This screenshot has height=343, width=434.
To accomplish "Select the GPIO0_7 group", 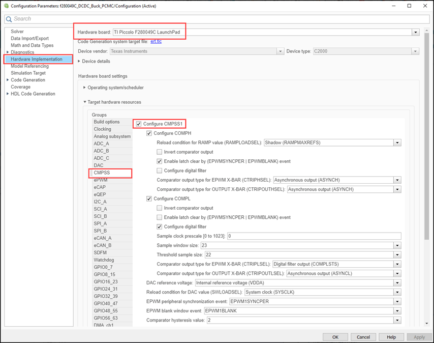I will click(x=112, y=267).
